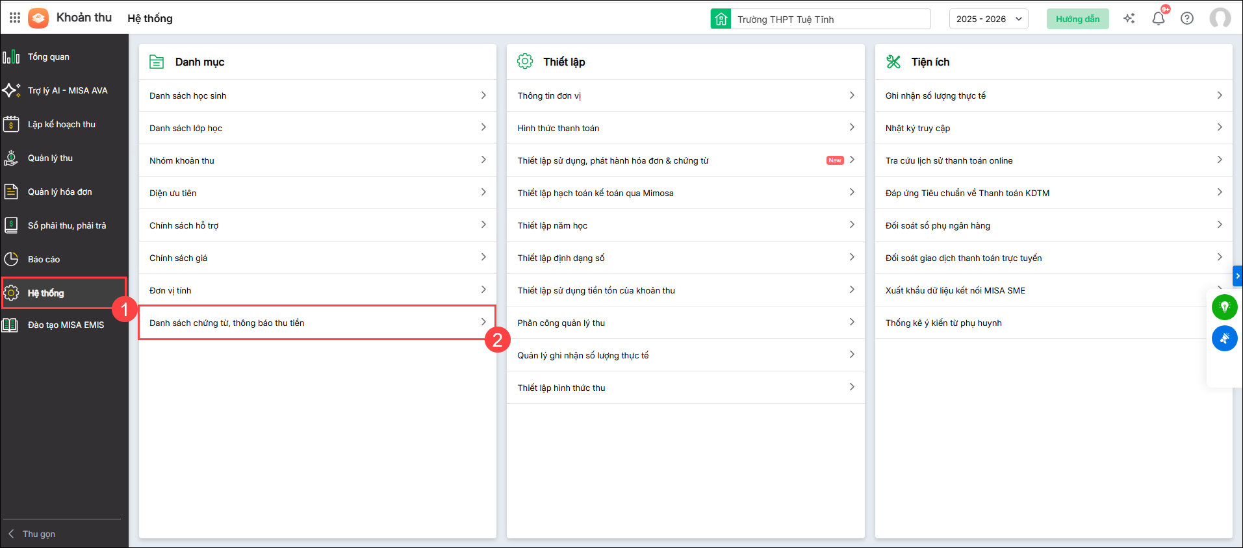The height and width of the screenshot is (548, 1243).
Task: Open Danh sách chứng từ, thông báo thu tiền
Action: point(317,323)
